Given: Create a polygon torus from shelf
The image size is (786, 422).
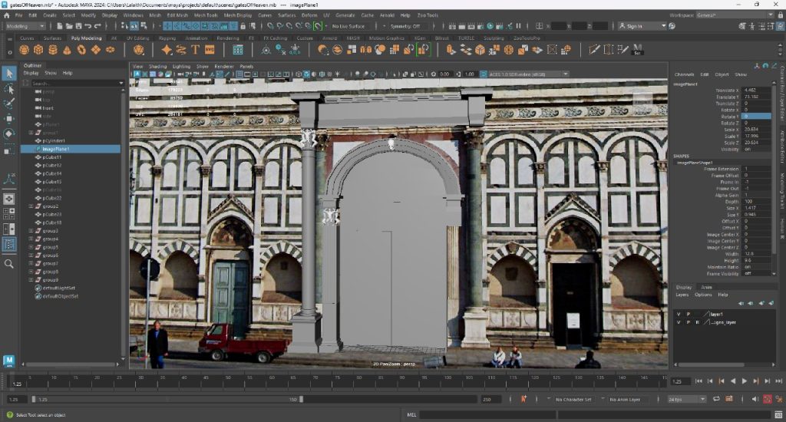Looking at the screenshot, I should pos(81,50).
